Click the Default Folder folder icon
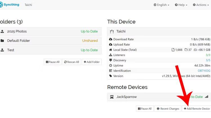The height and width of the screenshot is (118, 211). point(2,41)
